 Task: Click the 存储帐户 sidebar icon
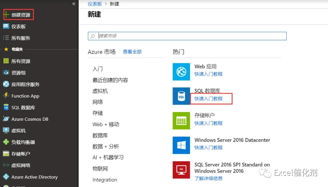(6, 154)
